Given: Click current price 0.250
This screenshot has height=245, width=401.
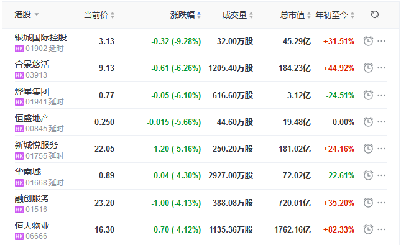Looking at the screenshot, I should 104,122.
